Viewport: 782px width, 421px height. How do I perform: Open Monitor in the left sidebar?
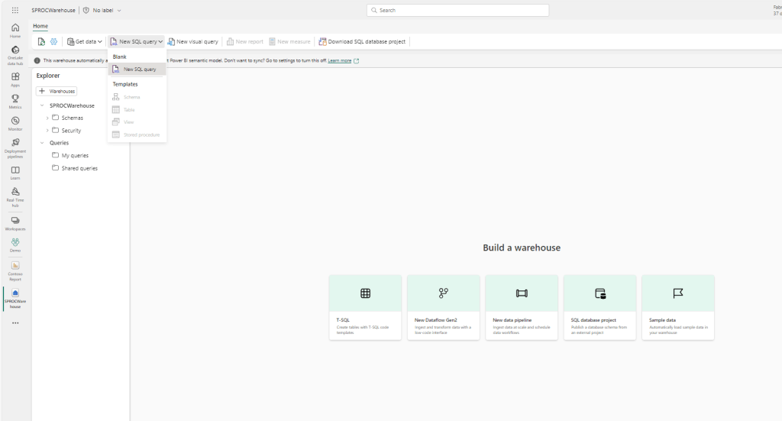click(15, 124)
